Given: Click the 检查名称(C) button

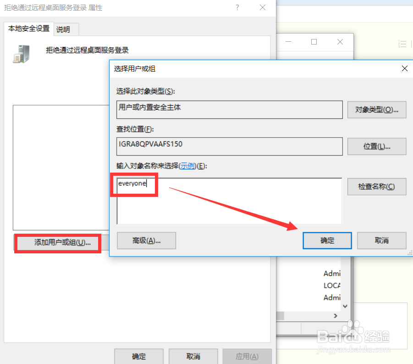Looking at the screenshot, I should 377,186.
